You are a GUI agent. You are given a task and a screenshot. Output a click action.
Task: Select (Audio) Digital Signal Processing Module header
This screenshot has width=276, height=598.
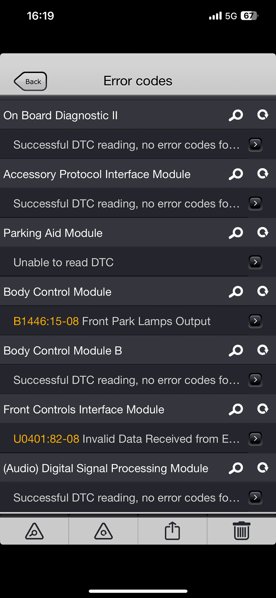click(106, 468)
